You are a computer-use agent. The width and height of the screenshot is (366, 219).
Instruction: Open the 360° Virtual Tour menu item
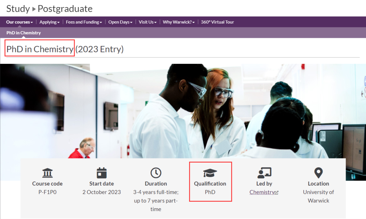pos(217,22)
